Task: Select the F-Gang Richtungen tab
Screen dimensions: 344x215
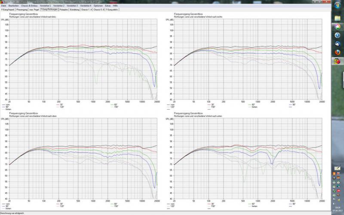Action: point(49,9)
